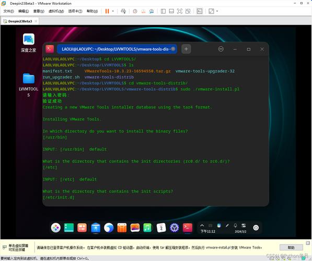Open file manager from dock
The width and height of the screenshot is (312, 261).
click(96, 228)
